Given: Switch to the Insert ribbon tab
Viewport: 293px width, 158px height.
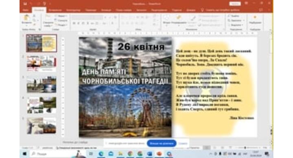Looking at the screenshot, I should (55, 10).
